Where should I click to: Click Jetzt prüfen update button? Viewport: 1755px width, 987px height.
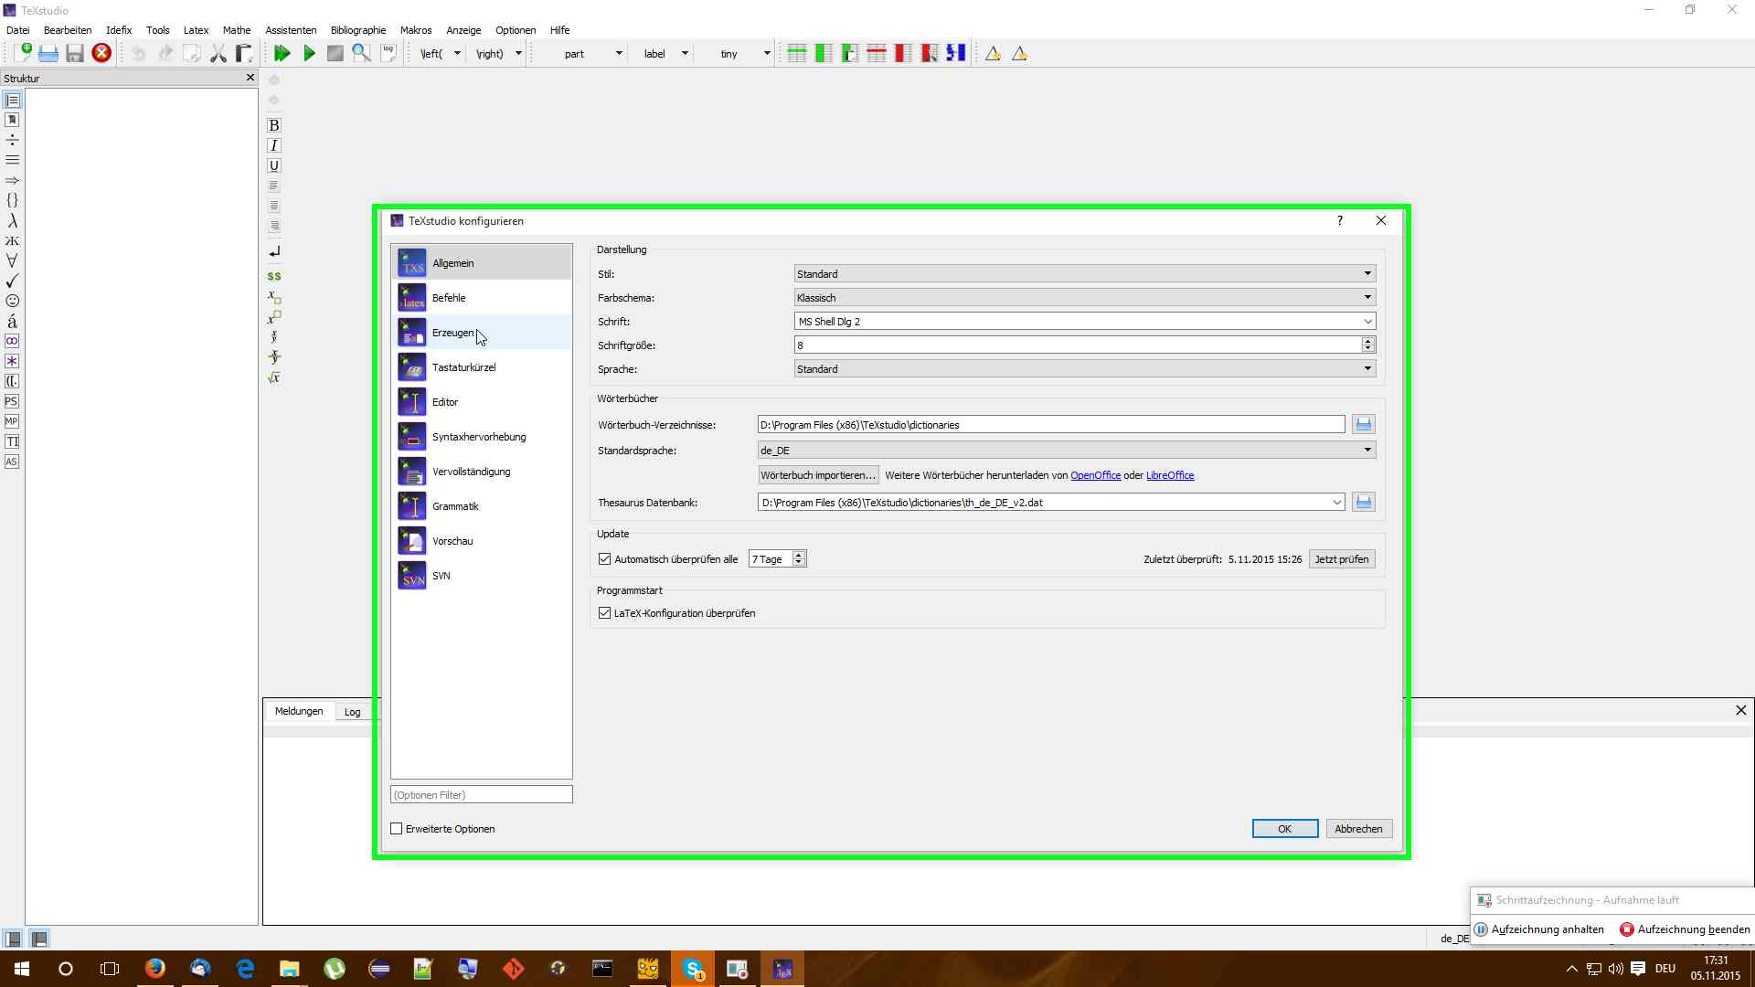tap(1342, 559)
